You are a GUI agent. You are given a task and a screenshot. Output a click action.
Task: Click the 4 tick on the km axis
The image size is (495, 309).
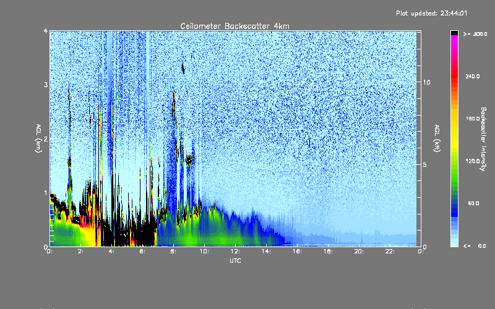coord(46,31)
